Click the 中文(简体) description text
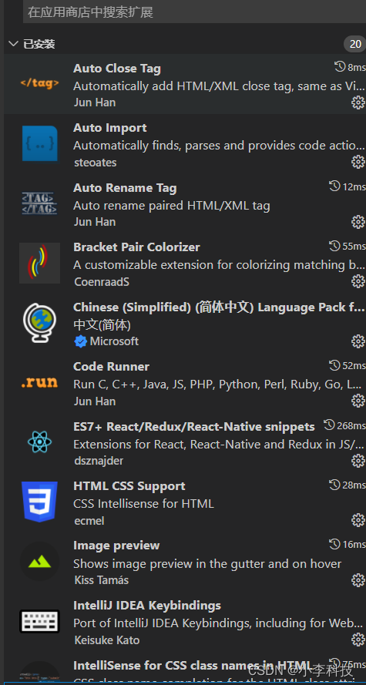366x685 pixels. click(102, 325)
